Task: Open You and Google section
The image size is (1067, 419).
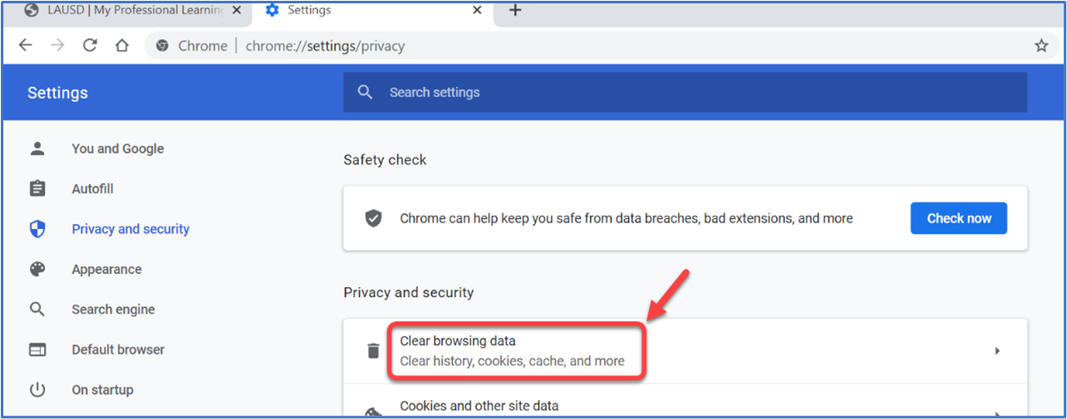Action: 117,149
